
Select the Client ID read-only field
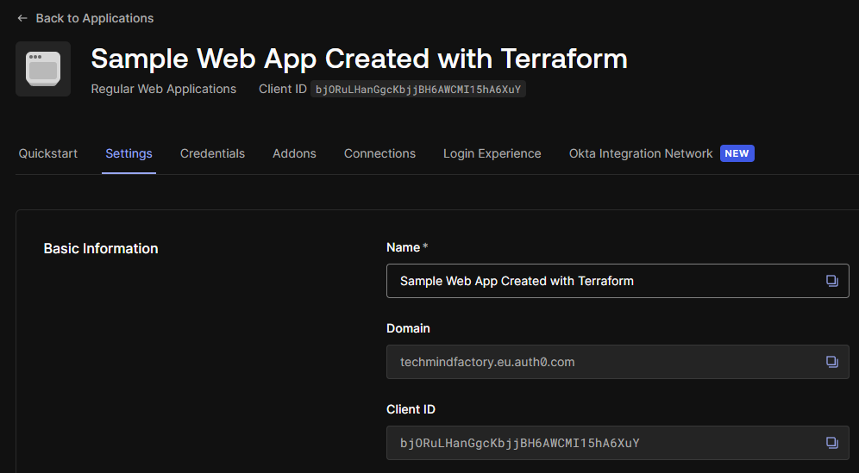(x=618, y=443)
